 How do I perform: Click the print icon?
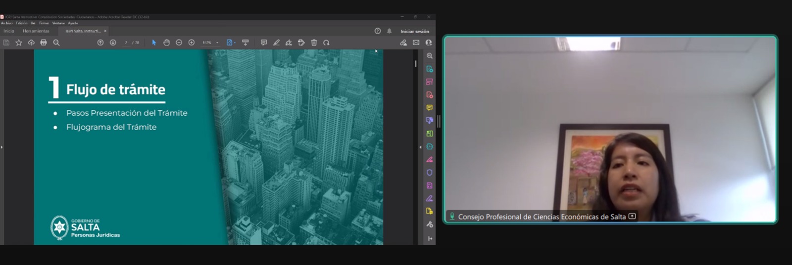pyautogui.click(x=44, y=43)
